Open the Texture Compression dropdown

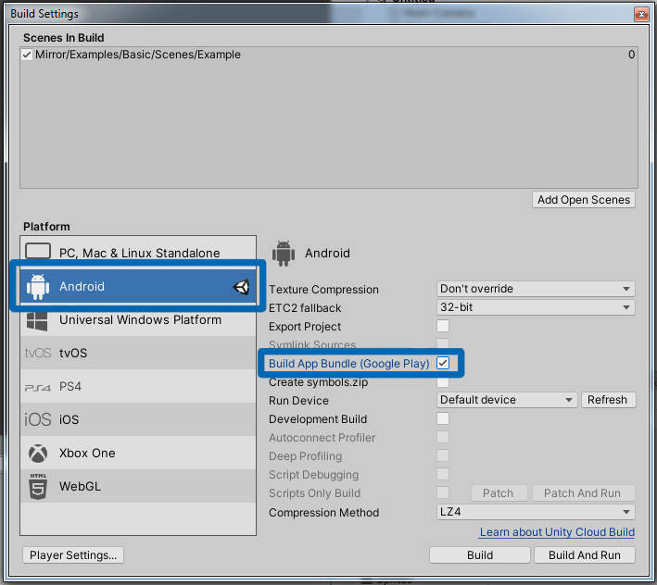536,289
